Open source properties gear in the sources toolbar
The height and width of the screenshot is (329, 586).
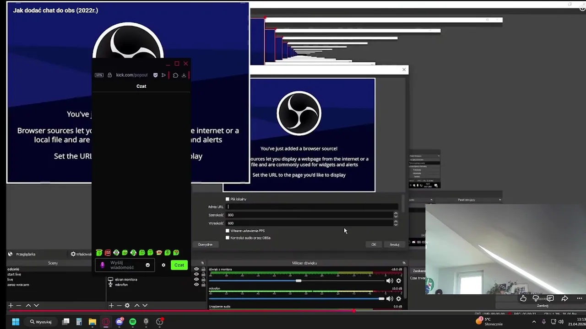(127, 305)
